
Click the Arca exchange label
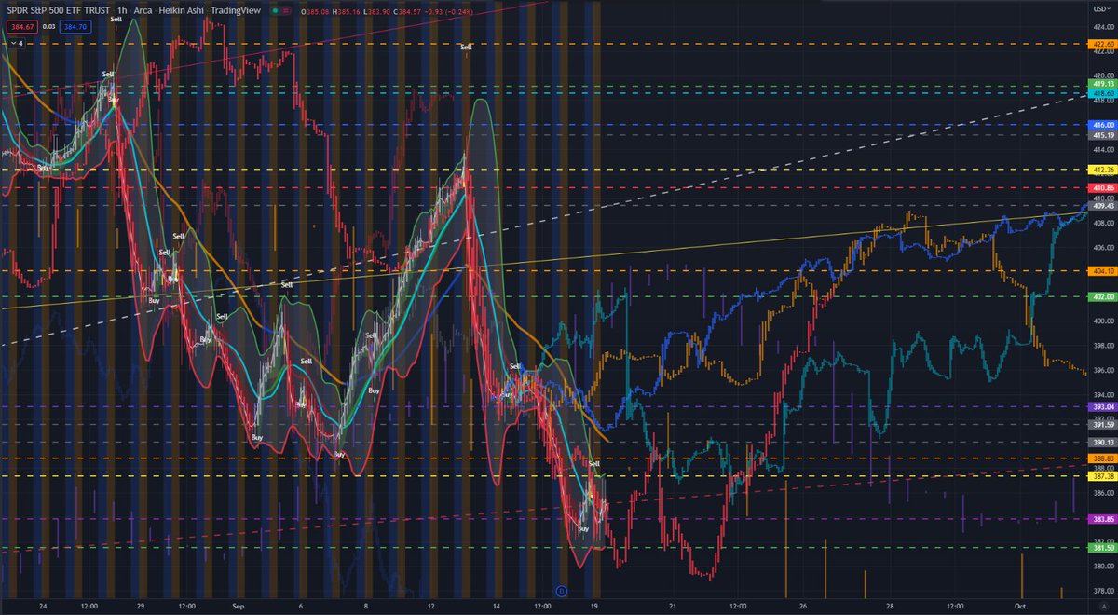point(143,12)
